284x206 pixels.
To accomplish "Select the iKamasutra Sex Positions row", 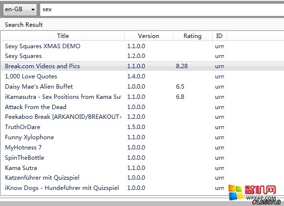I will [x=143, y=97].
